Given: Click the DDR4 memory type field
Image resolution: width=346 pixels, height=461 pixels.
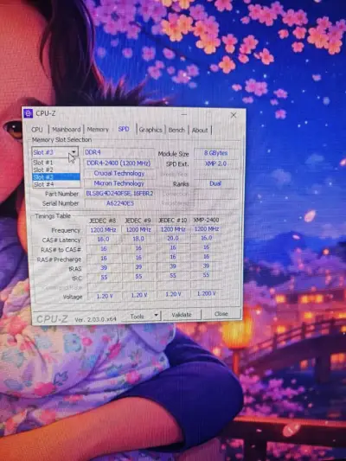Looking at the screenshot, I should (119, 152).
